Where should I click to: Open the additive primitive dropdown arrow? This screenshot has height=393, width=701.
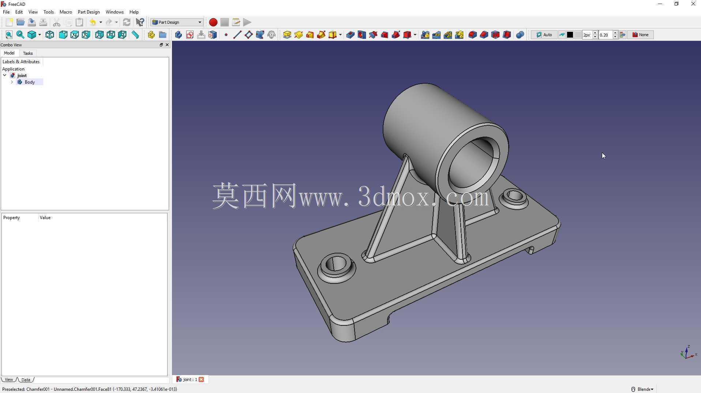pos(340,35)
